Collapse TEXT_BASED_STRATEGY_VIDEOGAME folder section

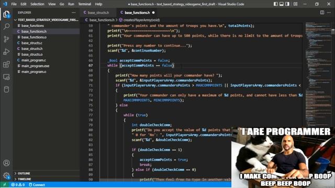(47, 20)
